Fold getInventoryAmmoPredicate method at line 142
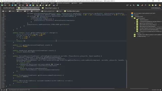The width and height of the screenshot is (162, 91). point(5,75)
